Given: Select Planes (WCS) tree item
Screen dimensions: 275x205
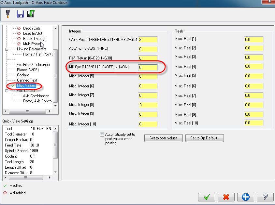Looking at the screenshot, I should point(28,70).
